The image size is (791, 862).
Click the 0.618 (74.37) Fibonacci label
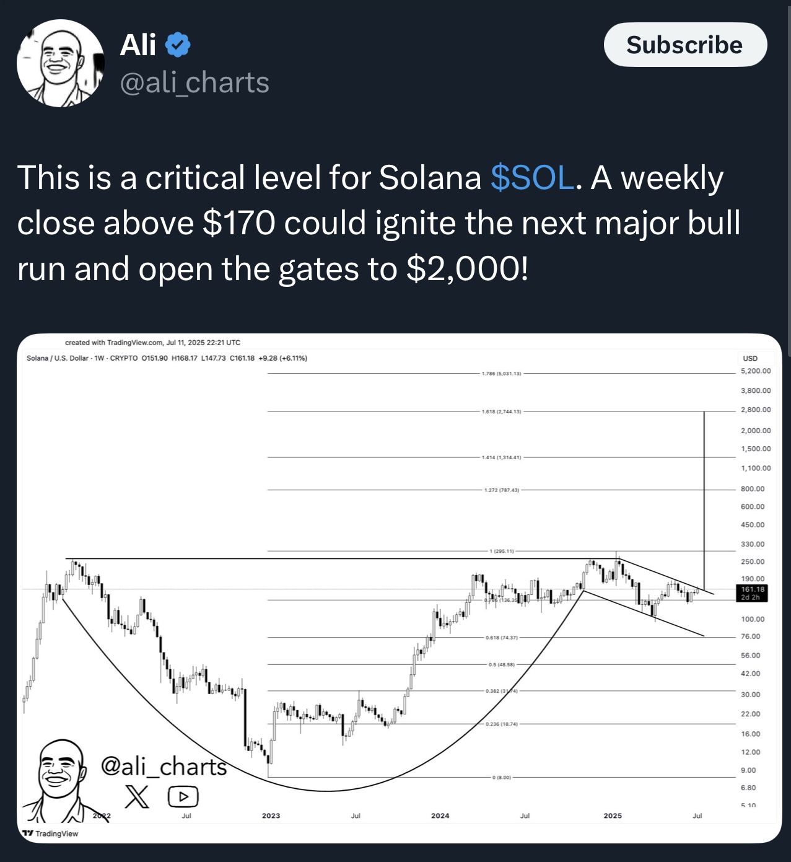[x=501, y=637]
